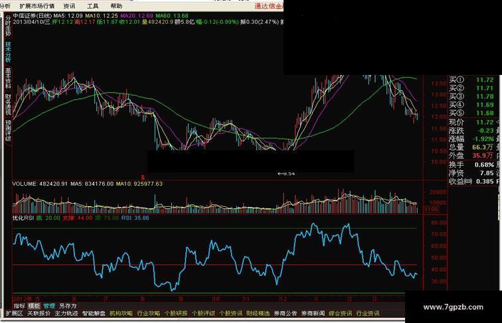Open the 基本资料 side tab
Viewport: 502px width, 323px height.
pos(8,78)
